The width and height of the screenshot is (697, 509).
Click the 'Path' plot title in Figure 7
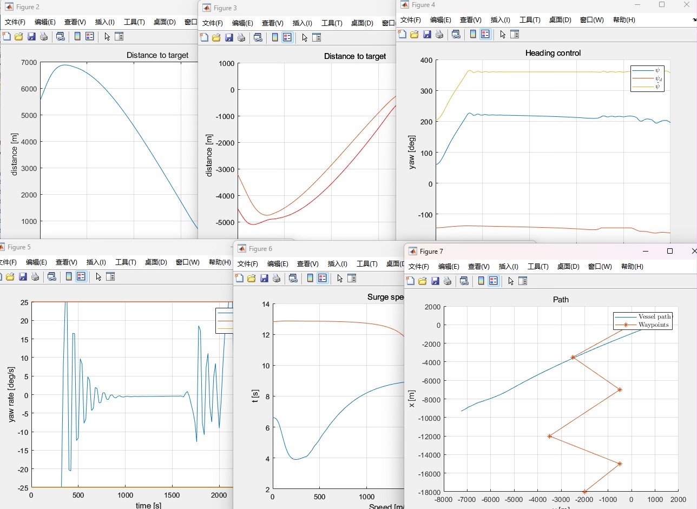[561, 300]
